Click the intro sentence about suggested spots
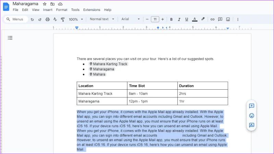Image resolution: width=274 pixels, height=154 pixels. tap(145, 59)
